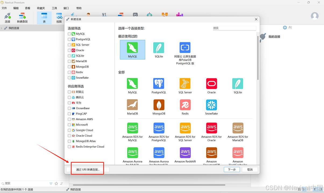The width and height of the screenshot is (324, 193).
Task: Click the info icon beside AI
Action: click(285, 28)
